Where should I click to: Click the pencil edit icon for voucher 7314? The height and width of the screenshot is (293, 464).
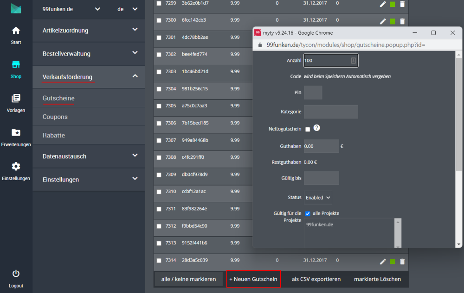tap(383, 262)
